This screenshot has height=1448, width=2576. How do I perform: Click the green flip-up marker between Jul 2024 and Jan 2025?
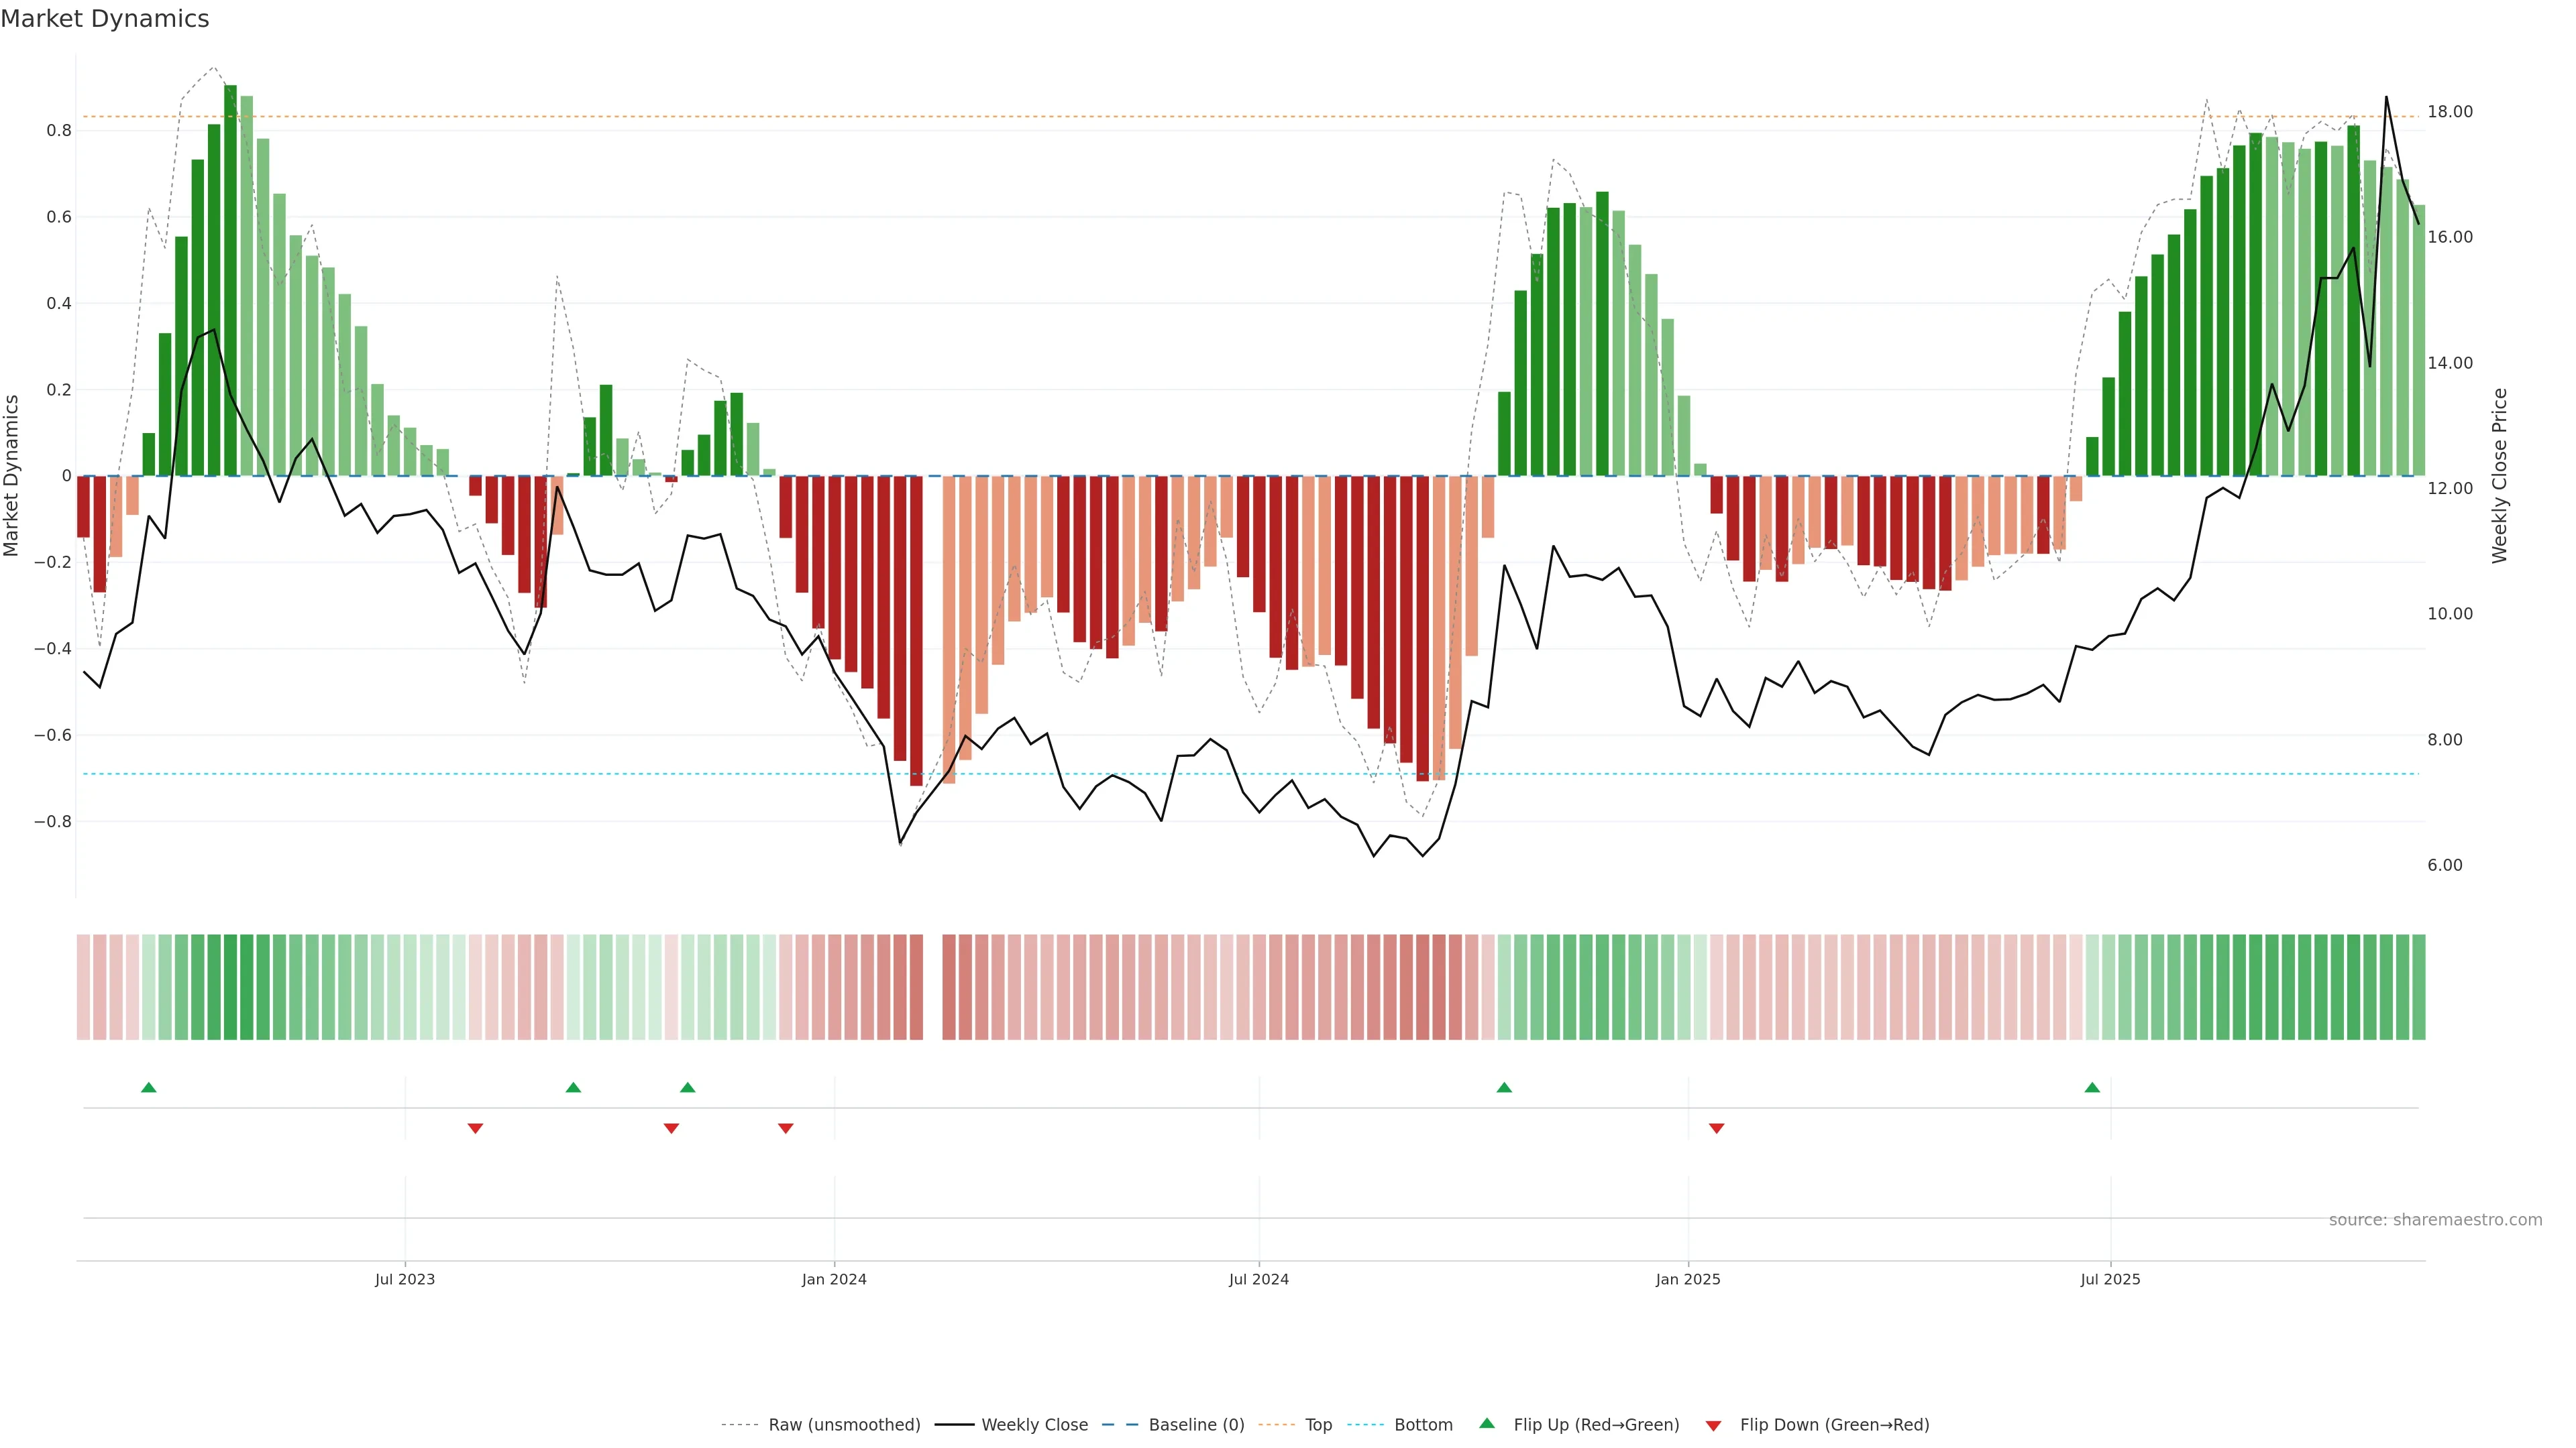[1504, 1087]
